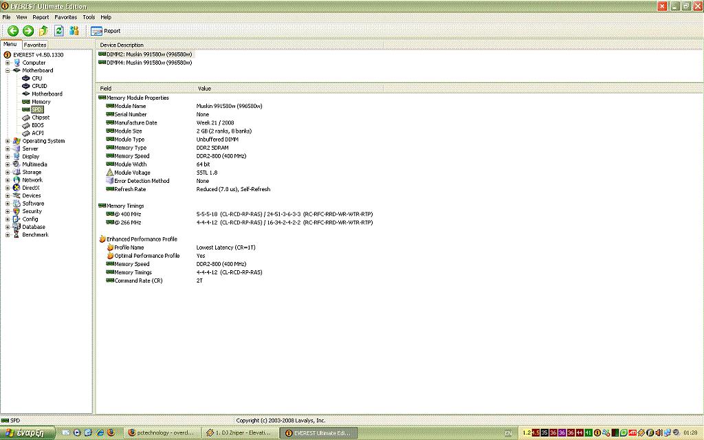Expand the Storage tree node
The image size is (704, 440).
point(7,173)
